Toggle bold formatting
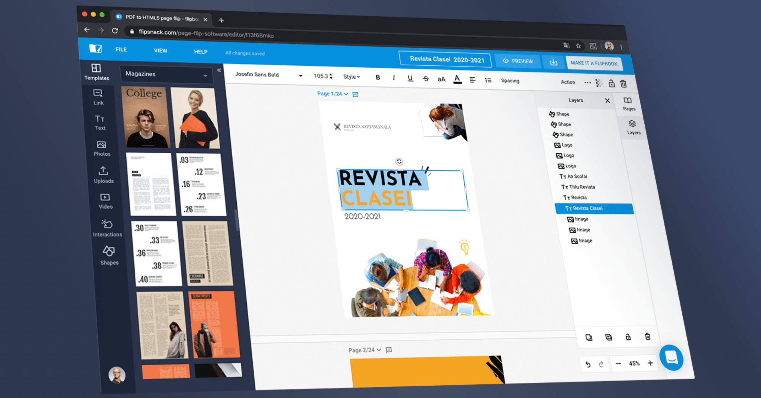The width and height of the screenshot is (761, 398). tap(378, 77)
